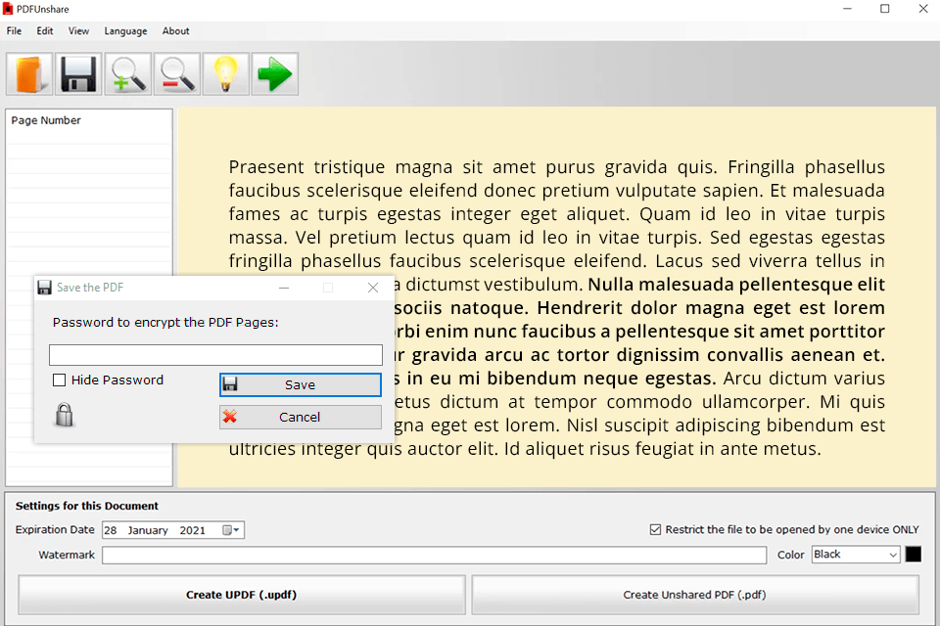The image size is (940, 626).
Task: Close the PDFUnshare main window
Action: (923, 9)
